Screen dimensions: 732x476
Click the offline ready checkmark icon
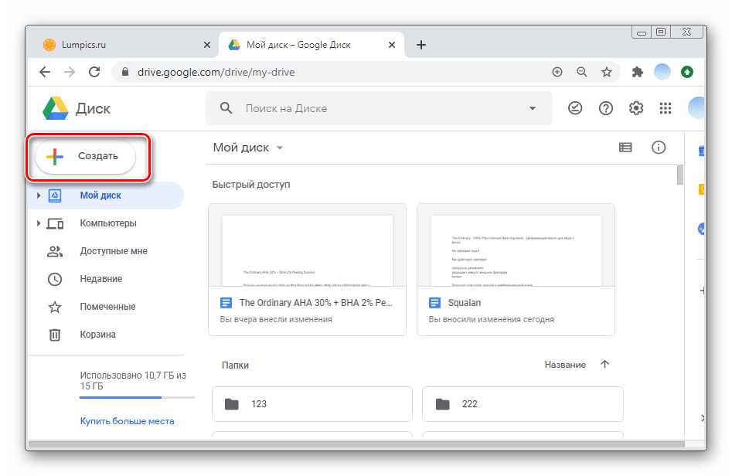point(575,108)
